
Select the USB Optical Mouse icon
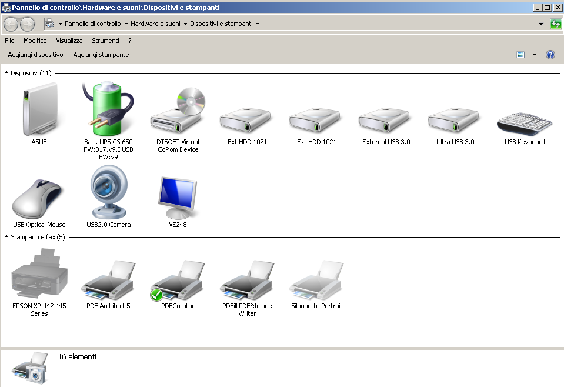[x=37, y=199]
